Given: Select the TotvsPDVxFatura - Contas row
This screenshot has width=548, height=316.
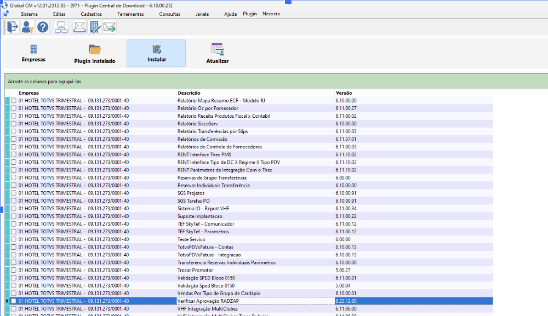Looking at the screenshot, I should (x=249, y=247).
